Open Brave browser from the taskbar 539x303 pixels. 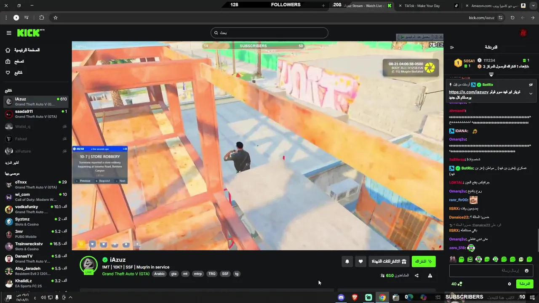[x=355, y=298]
